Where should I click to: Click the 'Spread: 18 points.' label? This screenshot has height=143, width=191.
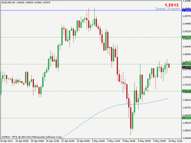point(168,9)
